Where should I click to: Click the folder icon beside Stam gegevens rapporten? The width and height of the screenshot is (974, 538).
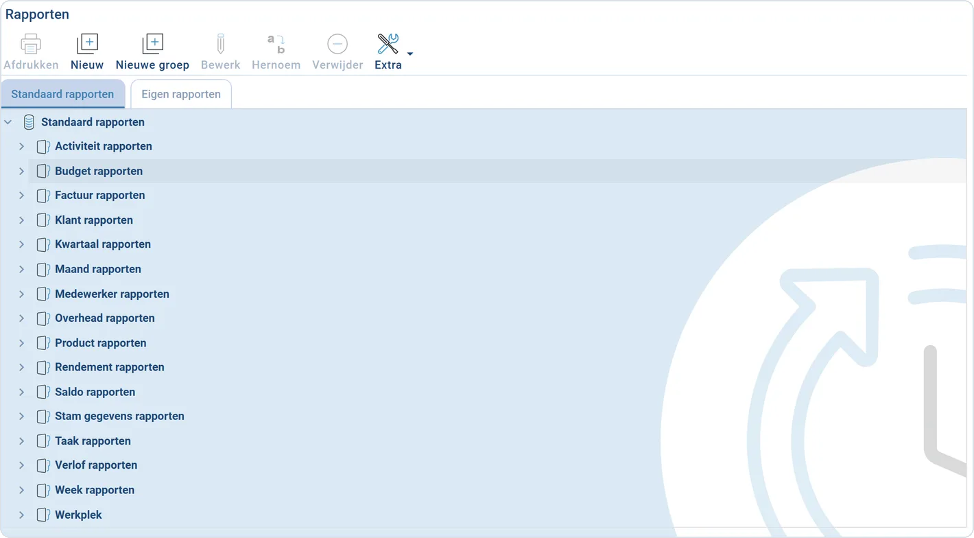click(x=43, y=417)
